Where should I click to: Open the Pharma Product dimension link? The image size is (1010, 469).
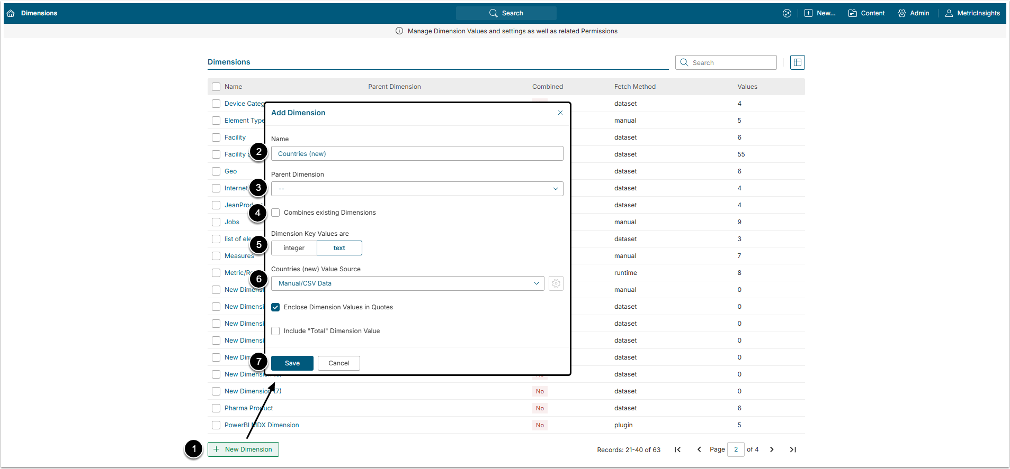coord(248,408)
